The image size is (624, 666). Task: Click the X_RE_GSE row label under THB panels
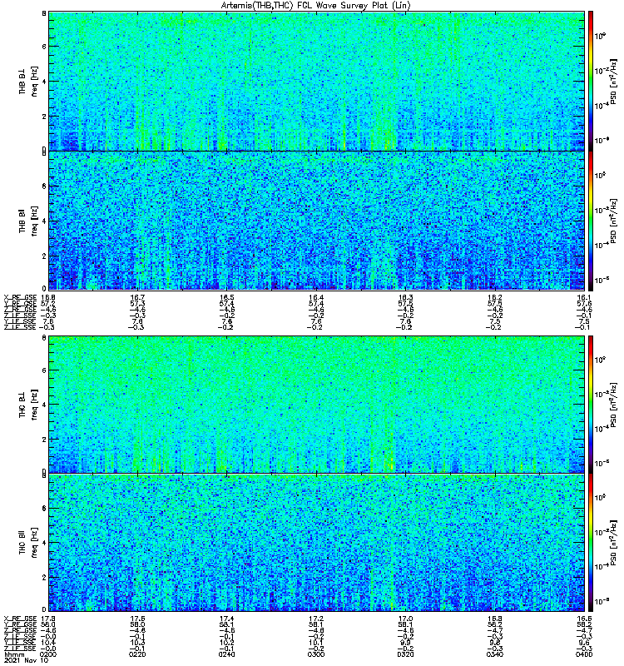click(20, 297)
